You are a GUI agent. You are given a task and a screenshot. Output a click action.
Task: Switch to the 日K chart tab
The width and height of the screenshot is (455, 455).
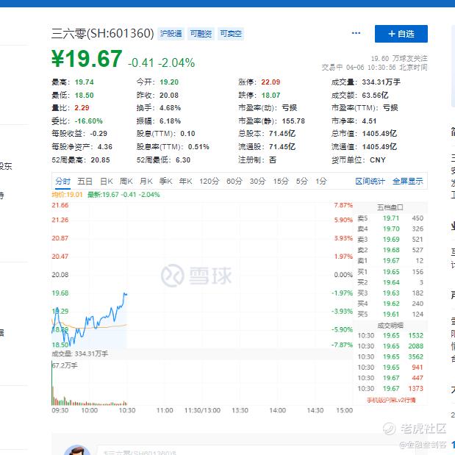pyautogui.click(x=106, y=182)
